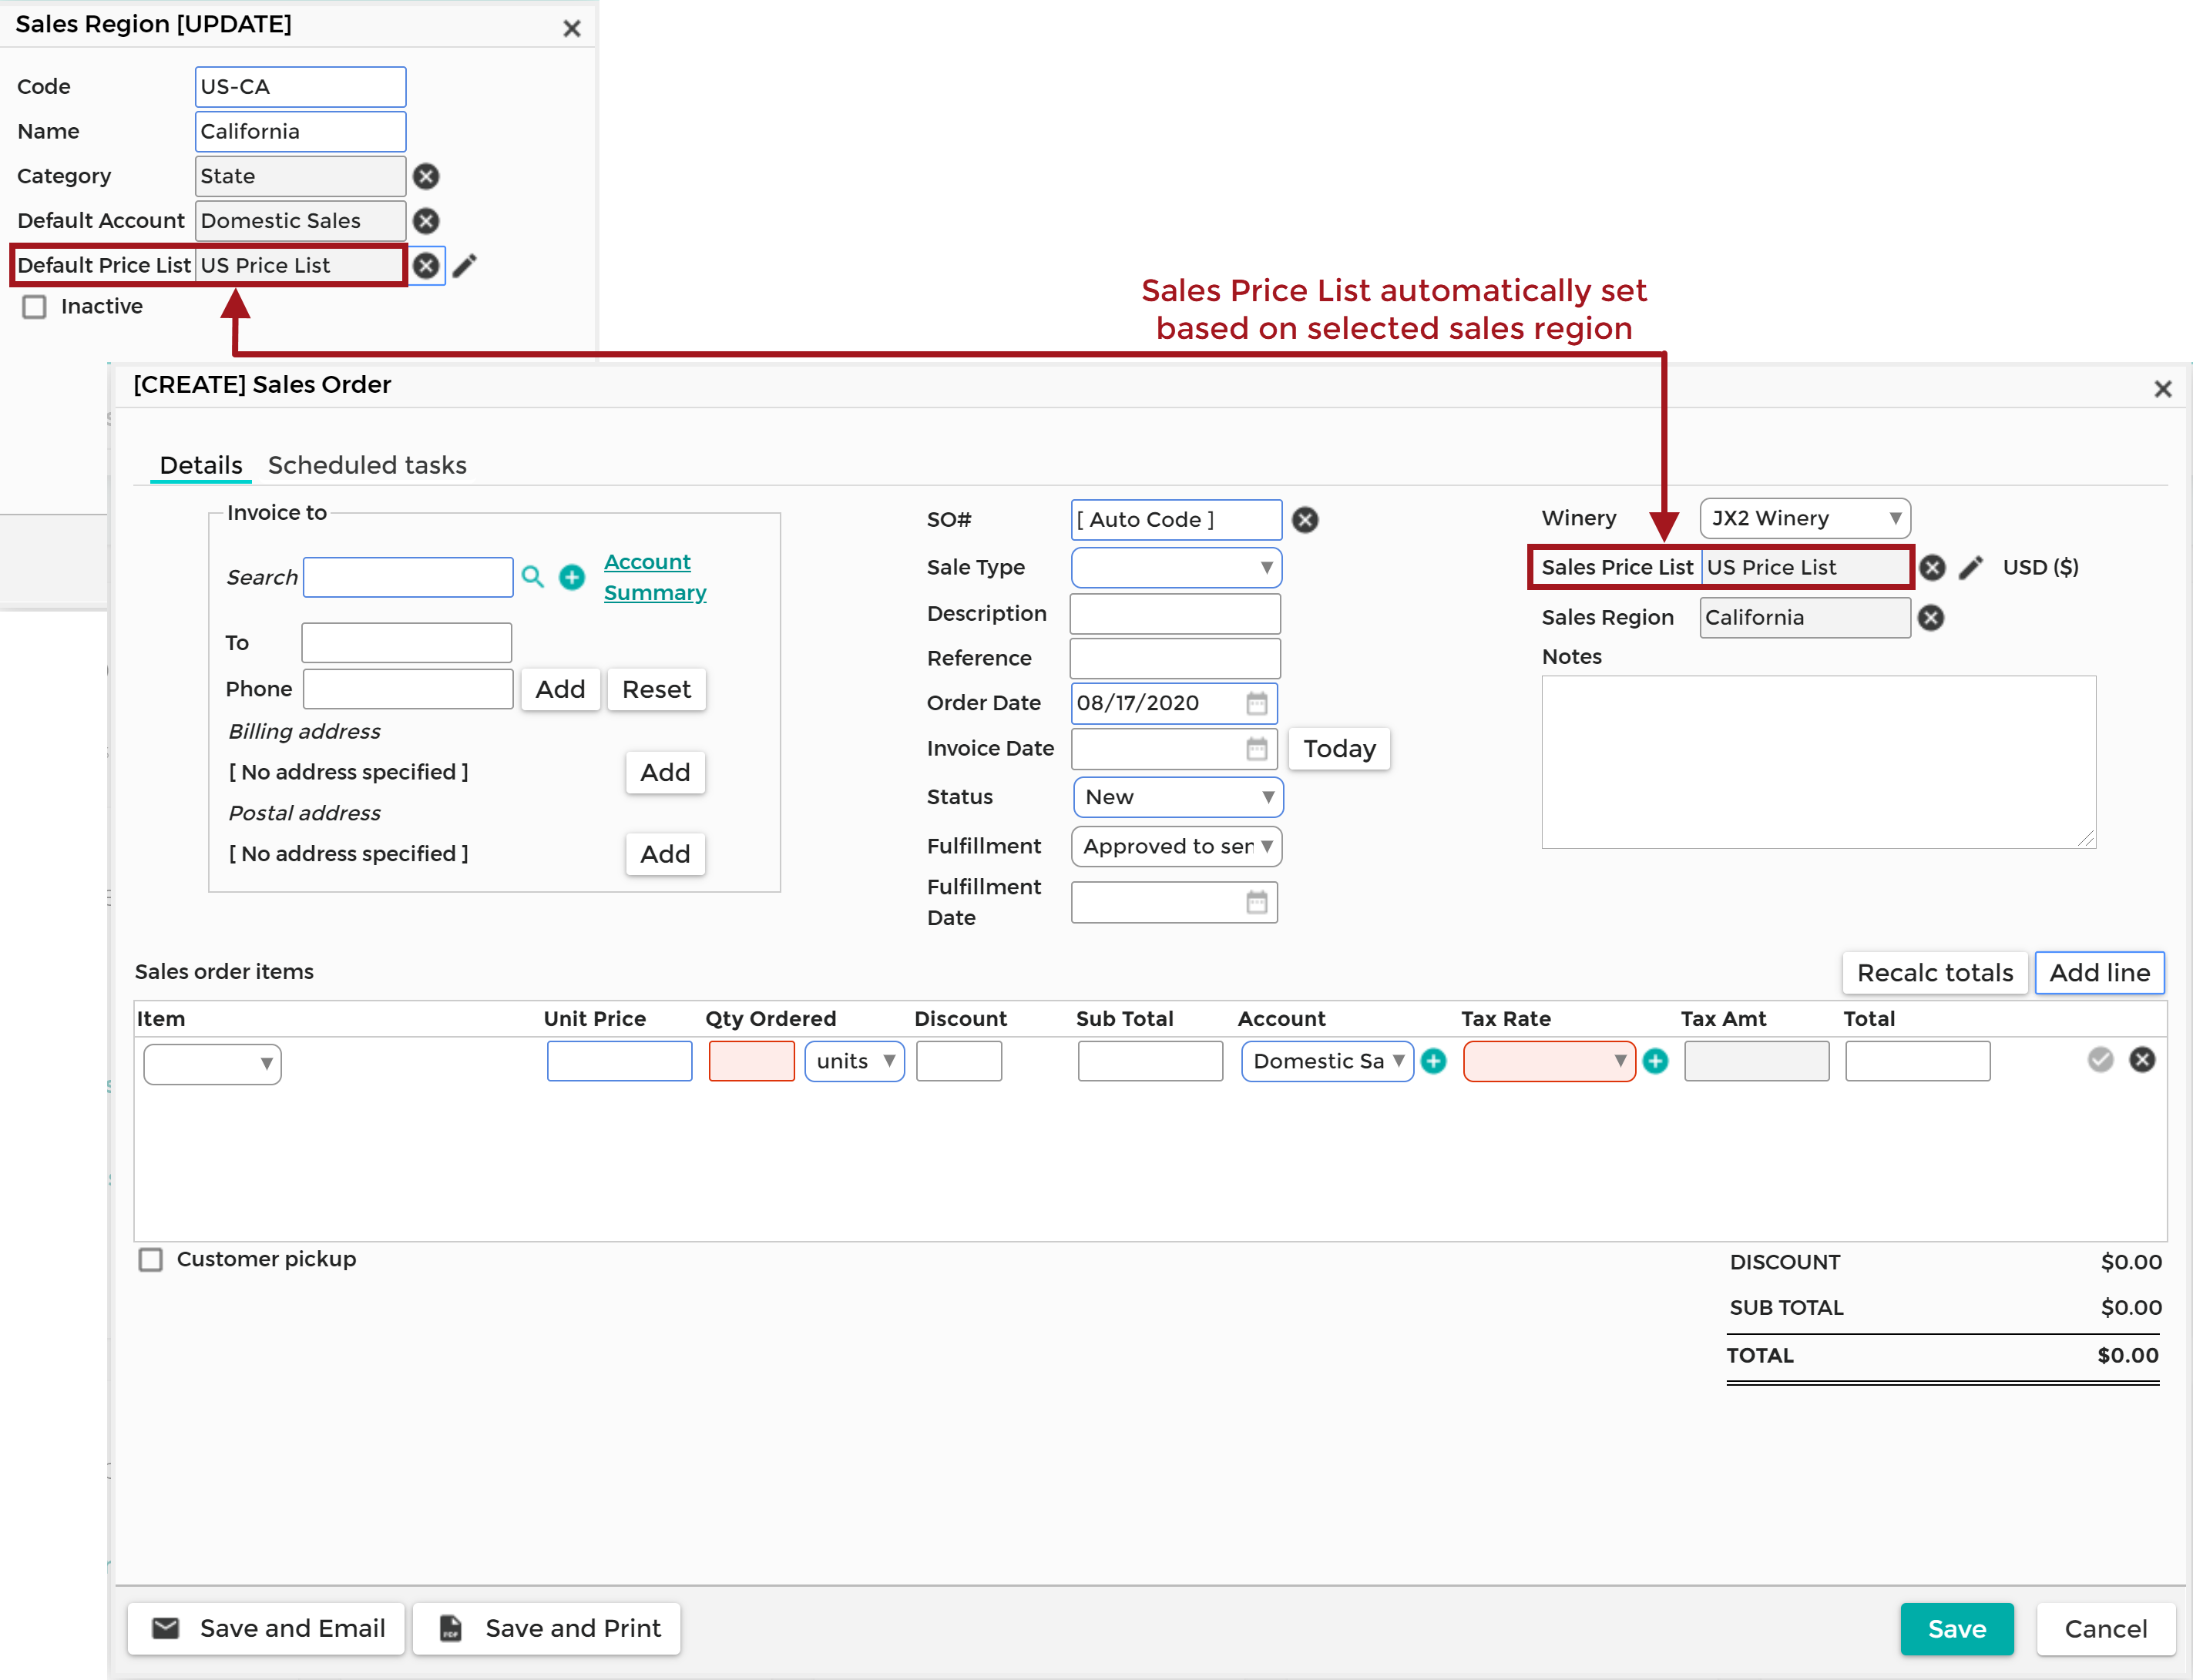This screenshot has width=2193, height=1680.
Task: Click Save and Email button
Action: (266, 1629)
